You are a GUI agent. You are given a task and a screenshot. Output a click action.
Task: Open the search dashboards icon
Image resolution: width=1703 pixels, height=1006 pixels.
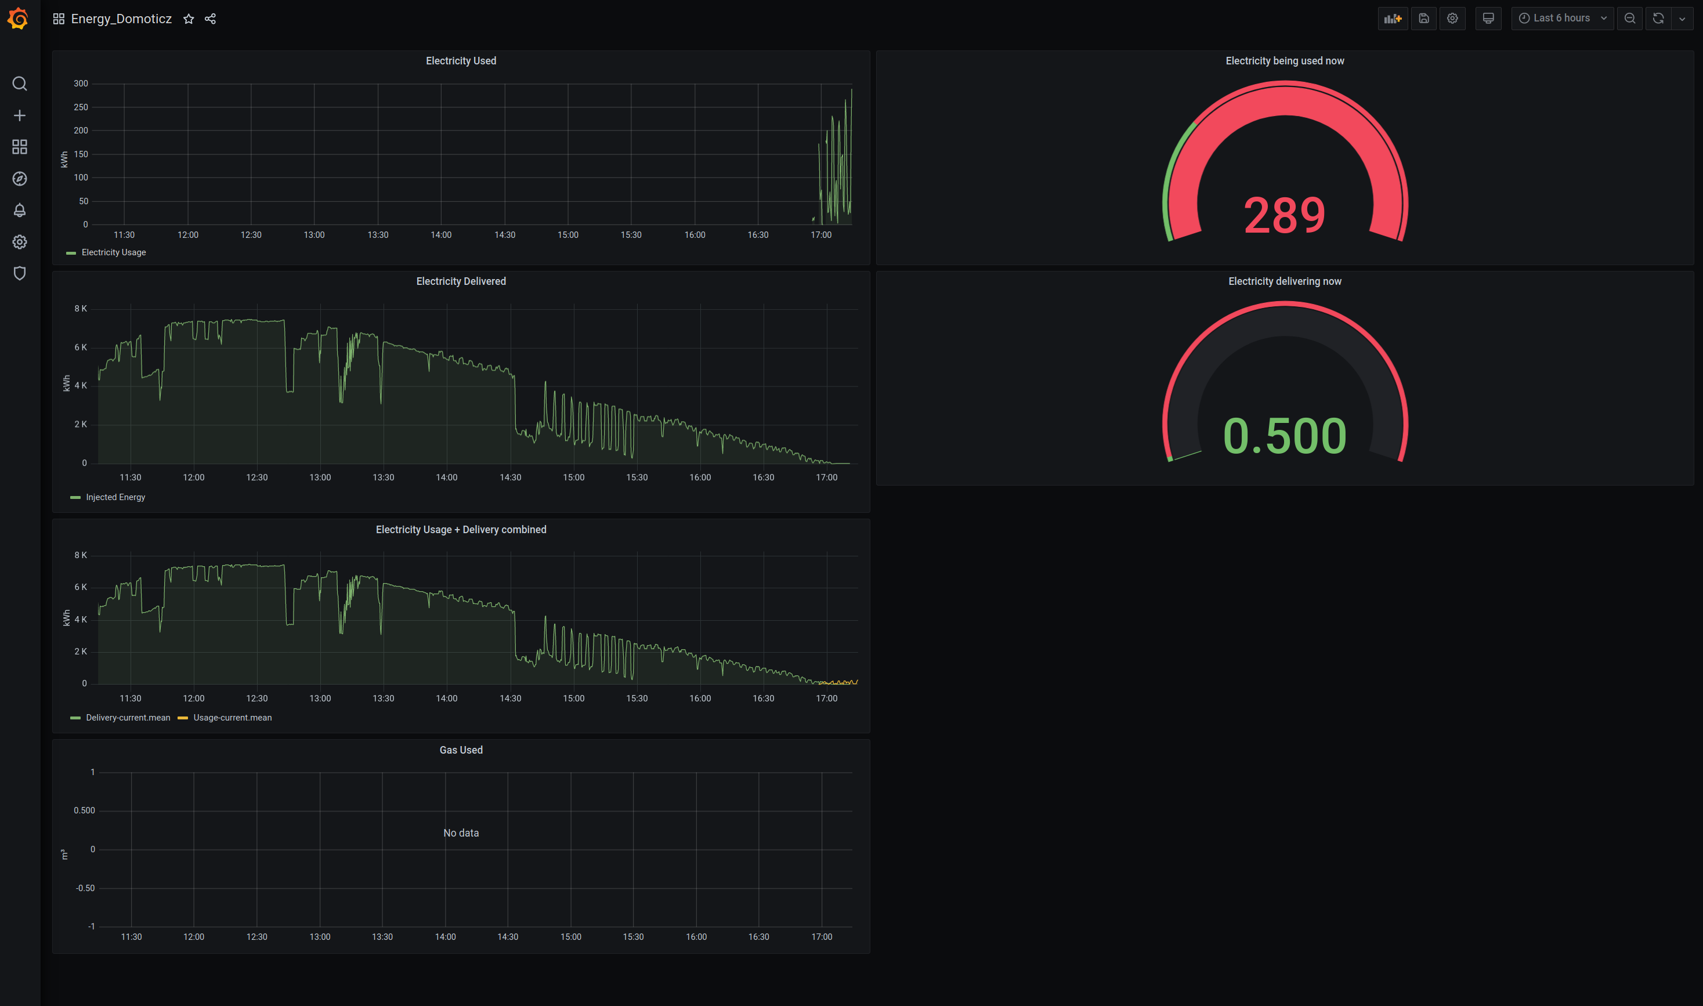(x=20, y=84)
